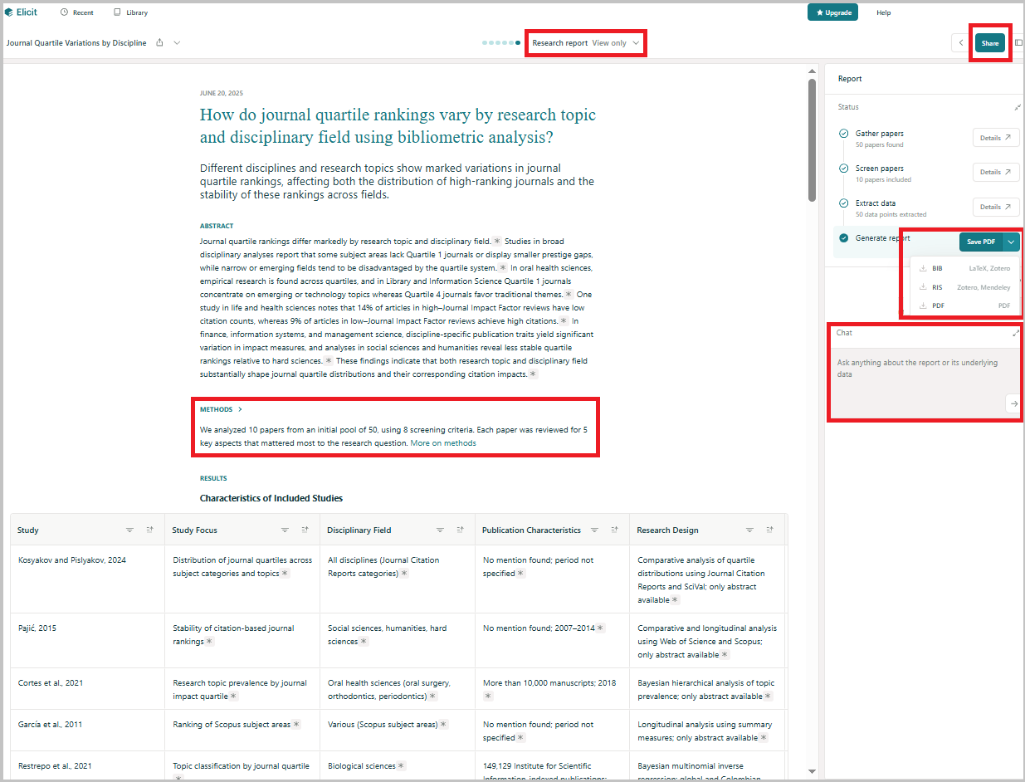The height and width of the screenshot is (782, 1025).
Task: Click the Save PDF button
Action: click(981, 242)
